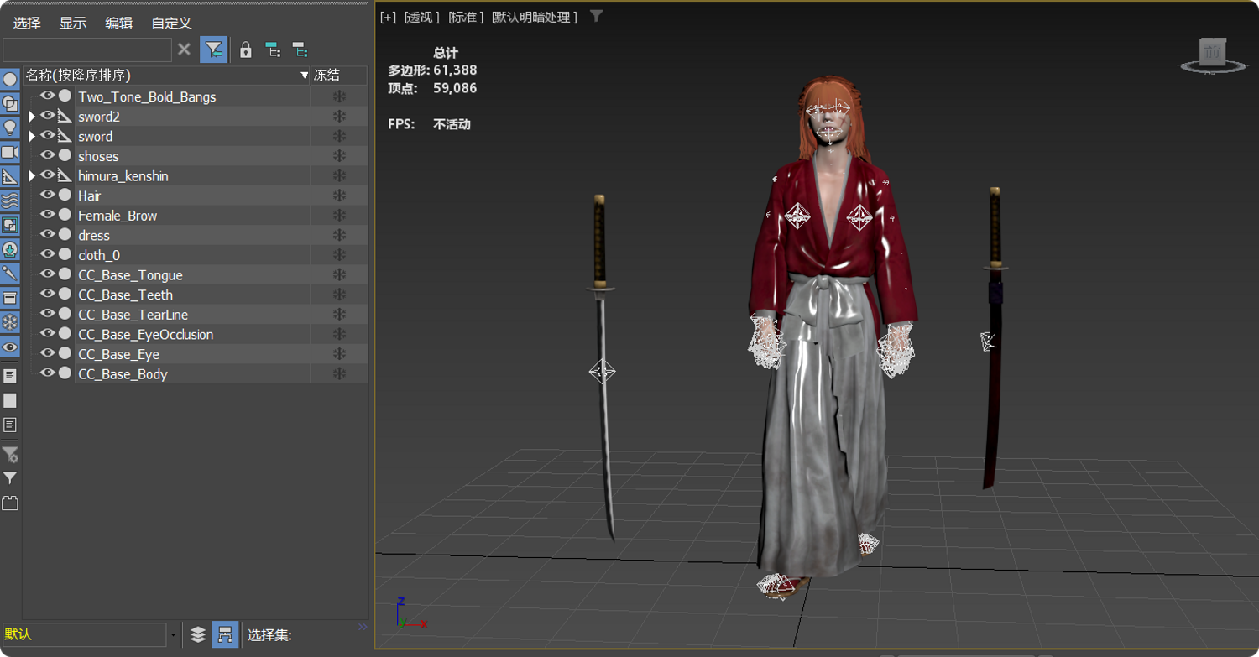This screenshot has width=1259, height=657.
Task: Click the ViewCube in the viewport corner
Action: pos(1213,53)
